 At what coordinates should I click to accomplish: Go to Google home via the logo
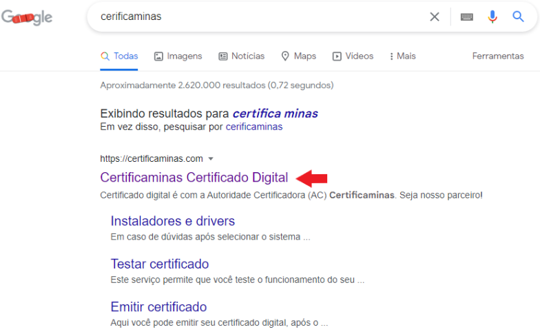(27, 17)
